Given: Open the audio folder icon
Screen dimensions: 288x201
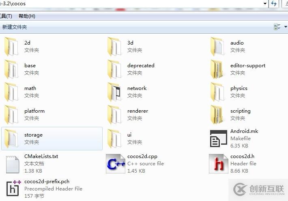Looking at the screenshot, I should coord(217,46).
